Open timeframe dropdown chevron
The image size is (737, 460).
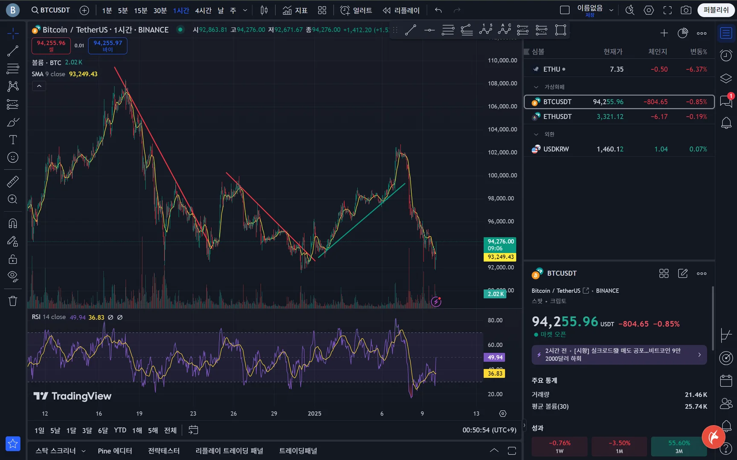pos(245,10)
